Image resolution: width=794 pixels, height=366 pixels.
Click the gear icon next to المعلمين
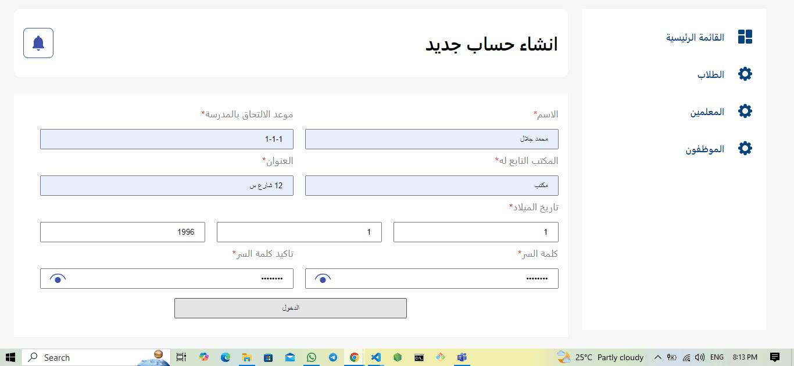click(x=745, y=111)
